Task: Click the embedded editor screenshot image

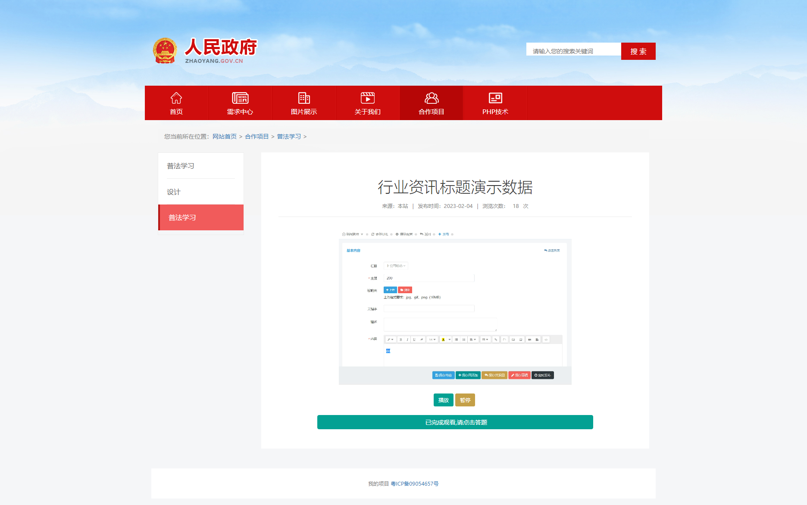Action: [x=455, y=308]
